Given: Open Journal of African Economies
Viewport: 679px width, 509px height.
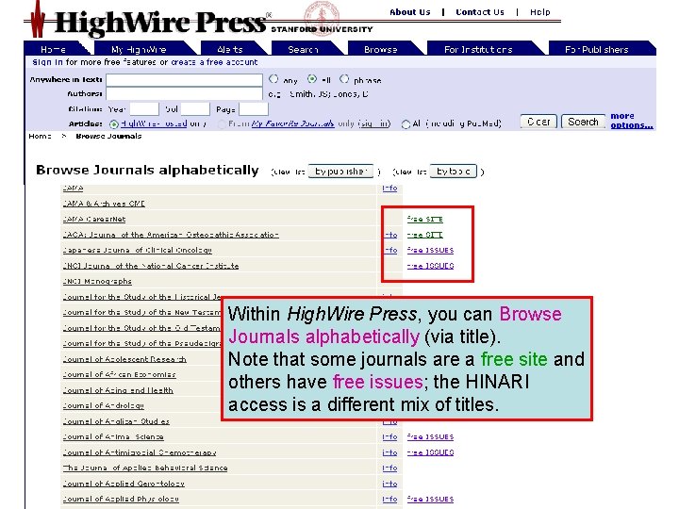Looking at the screenshot, I should pyautogui.click(x=119, y=375).
